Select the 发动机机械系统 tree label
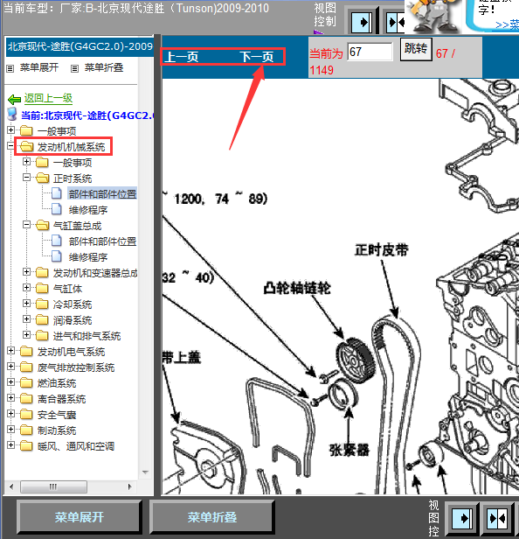The height and width of the screenshot is (539, 519). click(71, 147)
